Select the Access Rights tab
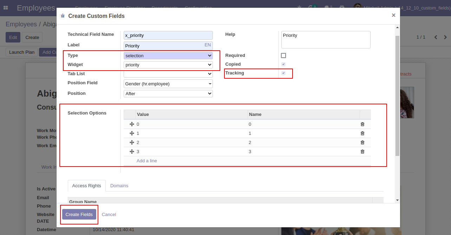This screenshot has height=235, width=451. tap(86, 186)
